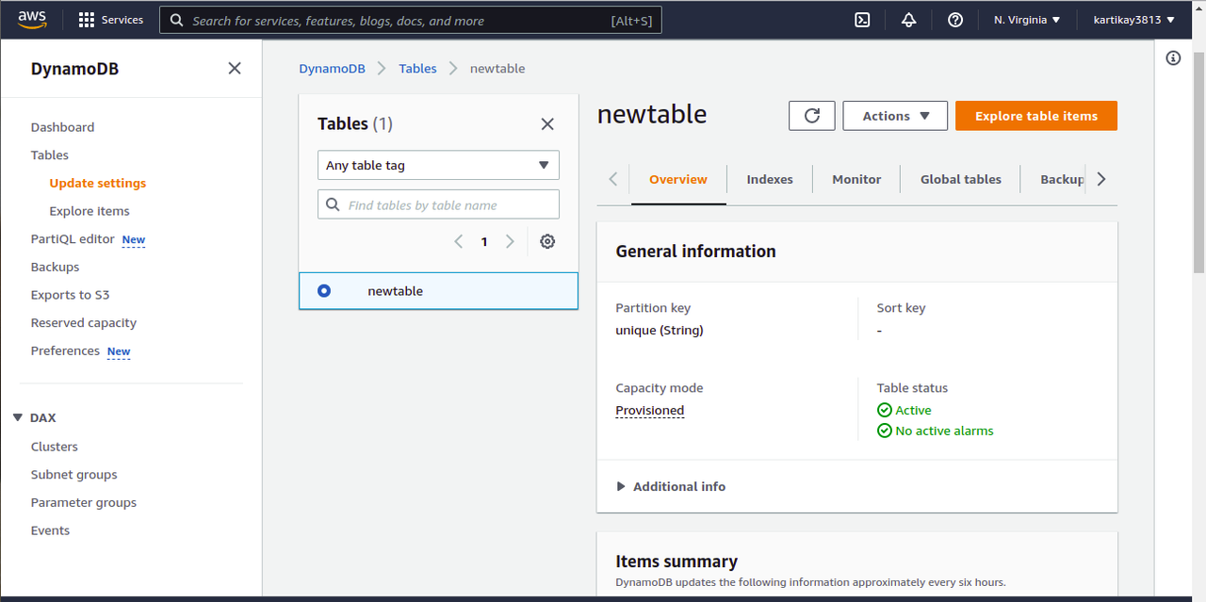Open table list settings gear
The width and height of the screenshot is (1206, 602).
[x=547, y=241]
